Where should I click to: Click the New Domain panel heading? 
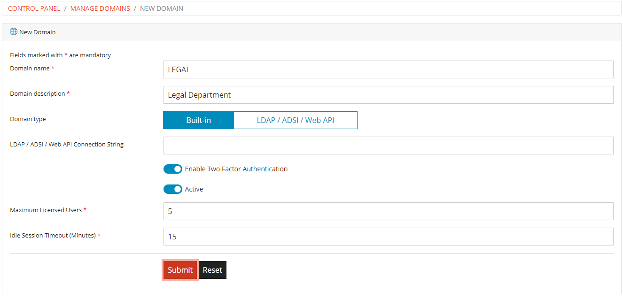click(x=38, y=32)
